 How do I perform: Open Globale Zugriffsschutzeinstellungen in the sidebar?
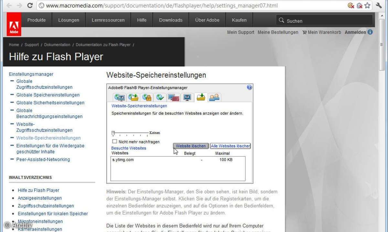(44, 84)
